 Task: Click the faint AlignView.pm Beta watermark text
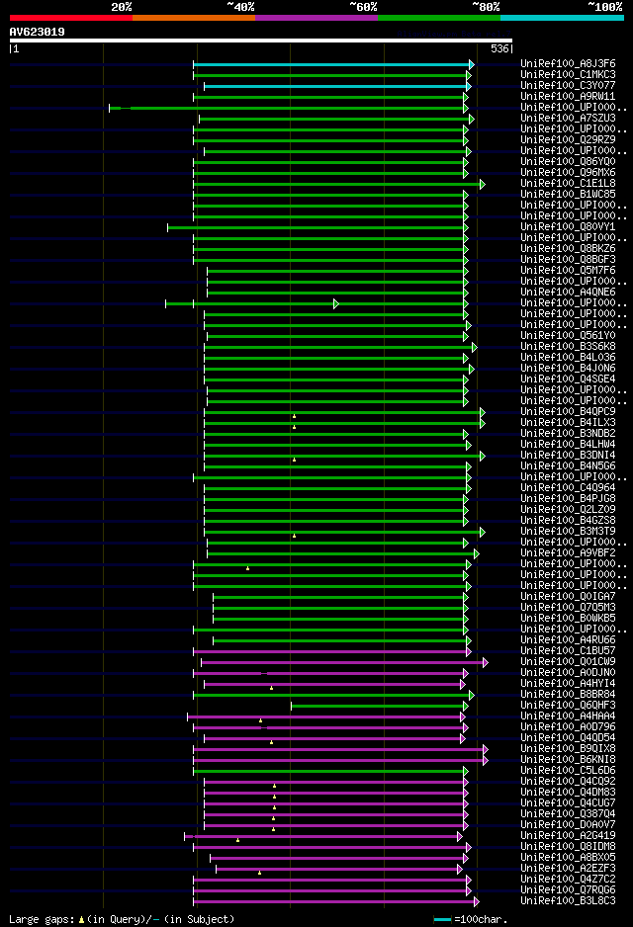point(453,35)
